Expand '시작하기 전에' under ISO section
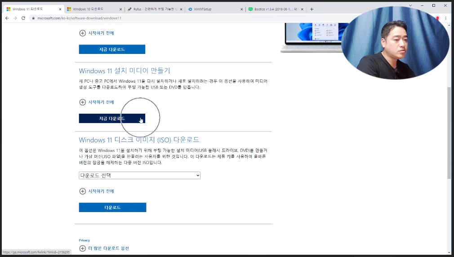 click(x=97, y=191)
